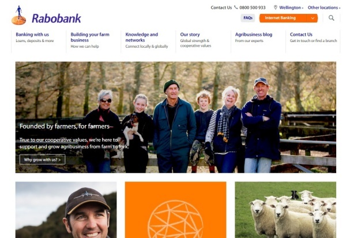Expand the Internet Banking dropdown arrow
Viewport: 346px width, 238px height.
(x=313, y=18)
